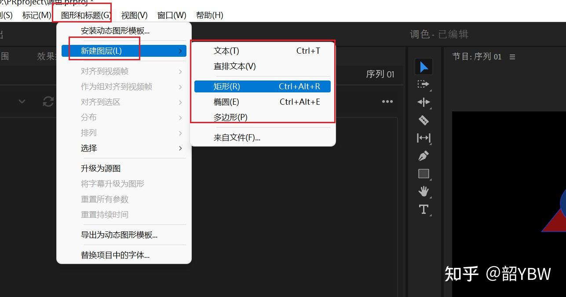Open the Program monitor panel menu
The height and width of the screenshot is (297, 566).
513,56
